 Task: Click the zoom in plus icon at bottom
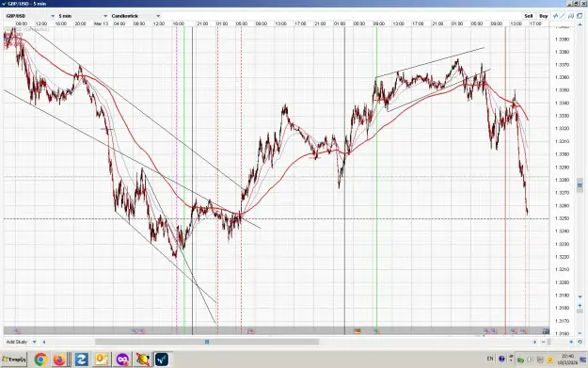571,342
